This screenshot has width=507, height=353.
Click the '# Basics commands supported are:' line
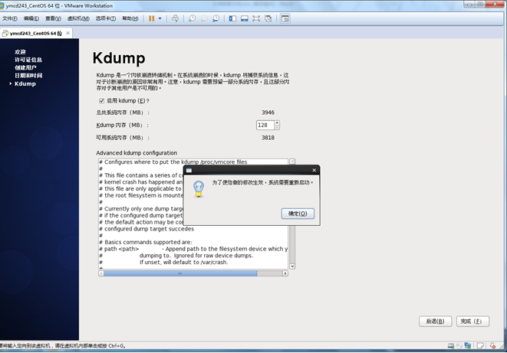(x=146, y=242)
